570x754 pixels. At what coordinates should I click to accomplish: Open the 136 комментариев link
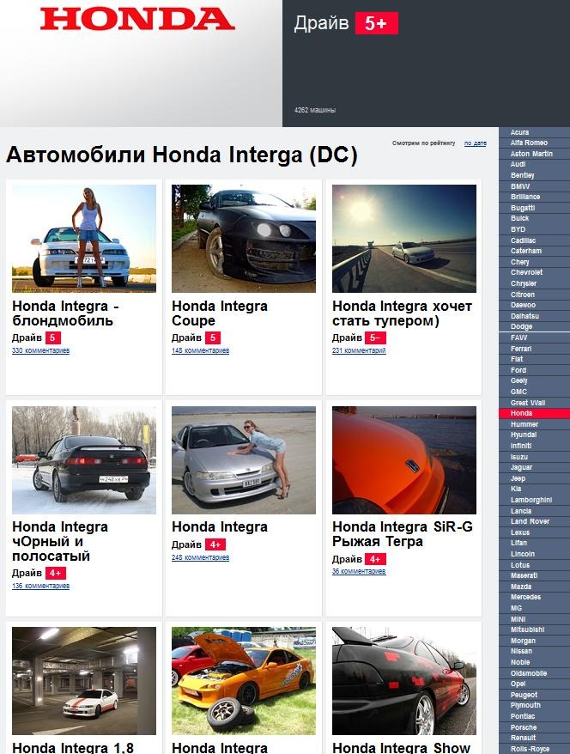point(40,586)
